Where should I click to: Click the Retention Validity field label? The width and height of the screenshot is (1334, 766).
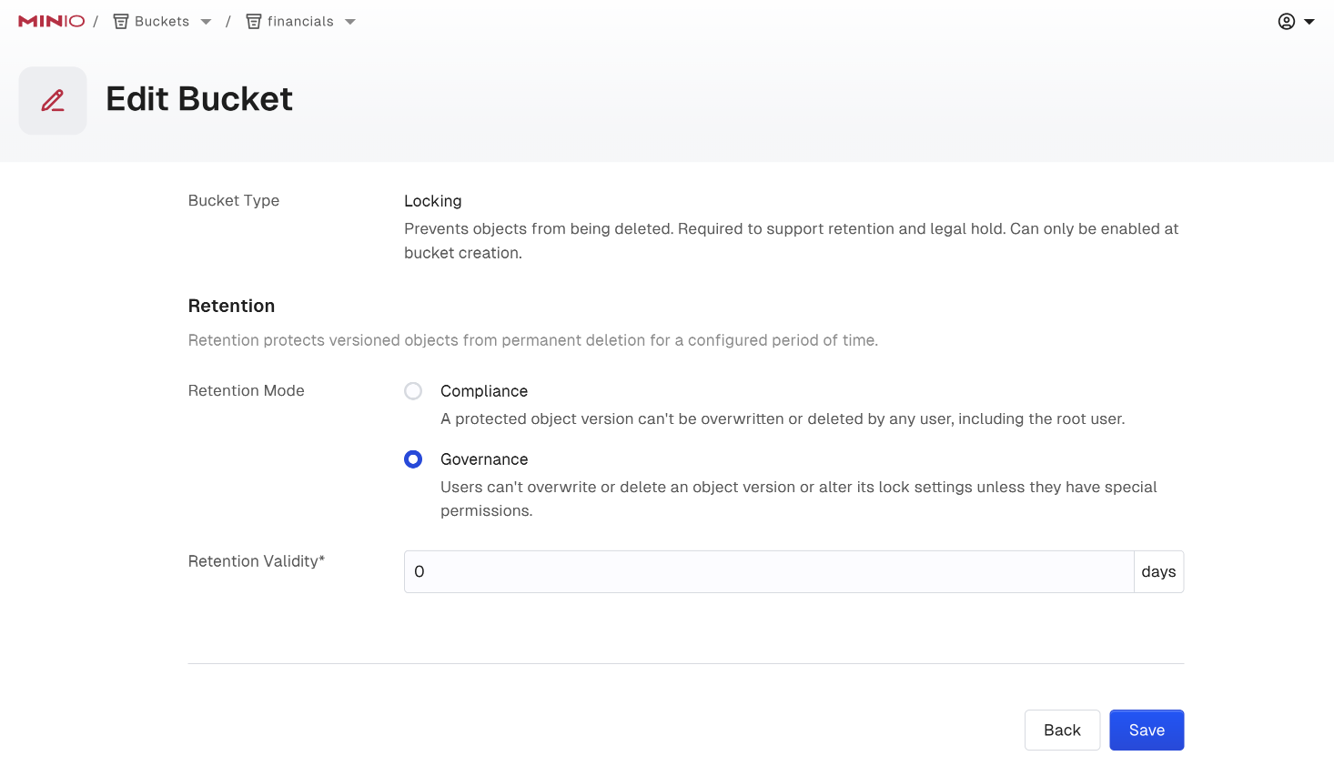click(257, 561)
